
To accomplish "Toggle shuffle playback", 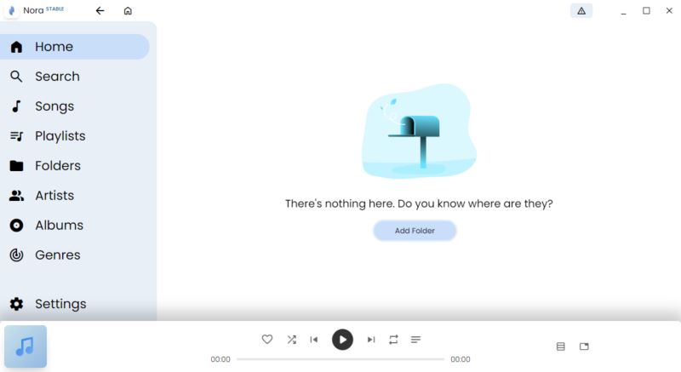I will pyautogui.click(x=291, y=340).
